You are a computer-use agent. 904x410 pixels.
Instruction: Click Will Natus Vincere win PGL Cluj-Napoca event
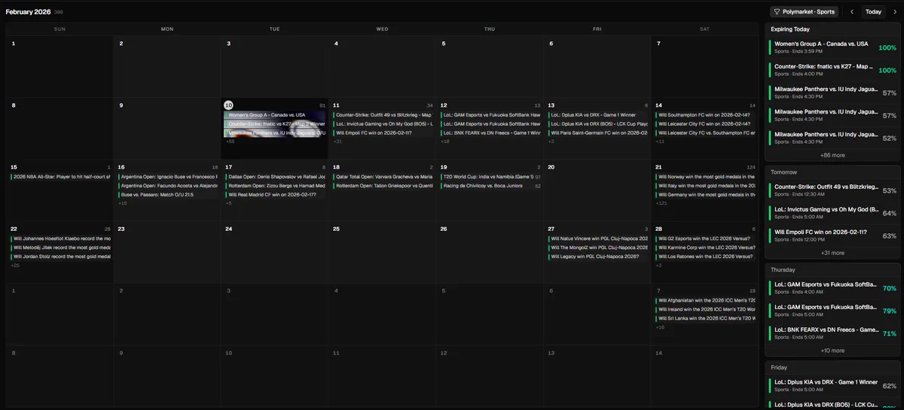pyautogui.click(x=598, y=238)
